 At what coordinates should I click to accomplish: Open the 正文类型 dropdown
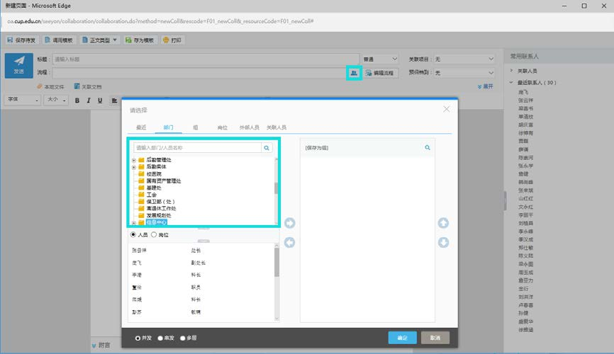pyautogui.click(x=99, y=40)
